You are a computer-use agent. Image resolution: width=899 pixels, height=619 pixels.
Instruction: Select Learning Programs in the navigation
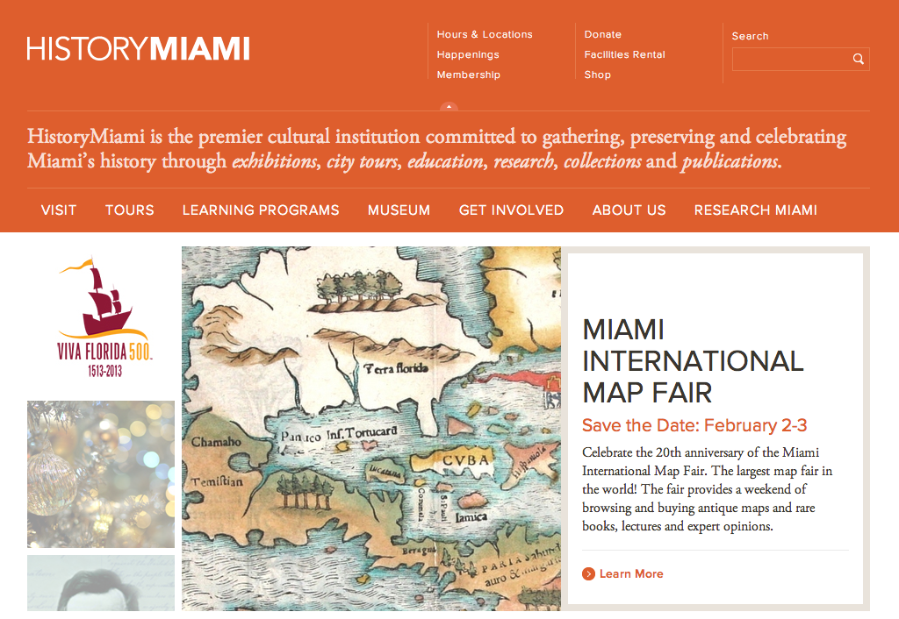point(261,210)
